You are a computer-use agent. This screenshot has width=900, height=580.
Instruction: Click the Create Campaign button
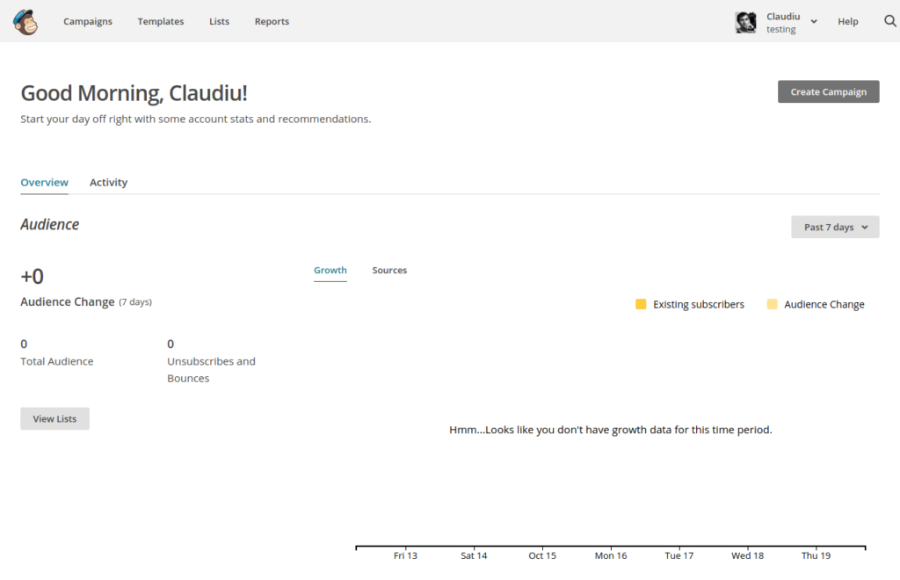tap(828, 91)
